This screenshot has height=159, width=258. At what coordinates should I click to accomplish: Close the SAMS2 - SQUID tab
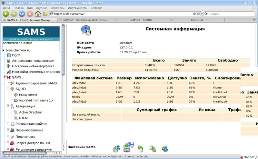[116, 20]
